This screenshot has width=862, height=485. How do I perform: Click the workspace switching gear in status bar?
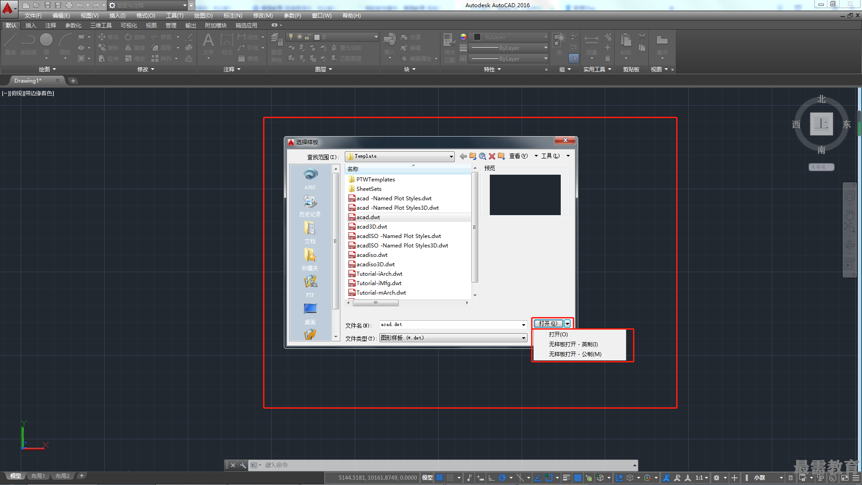[717, 478]
